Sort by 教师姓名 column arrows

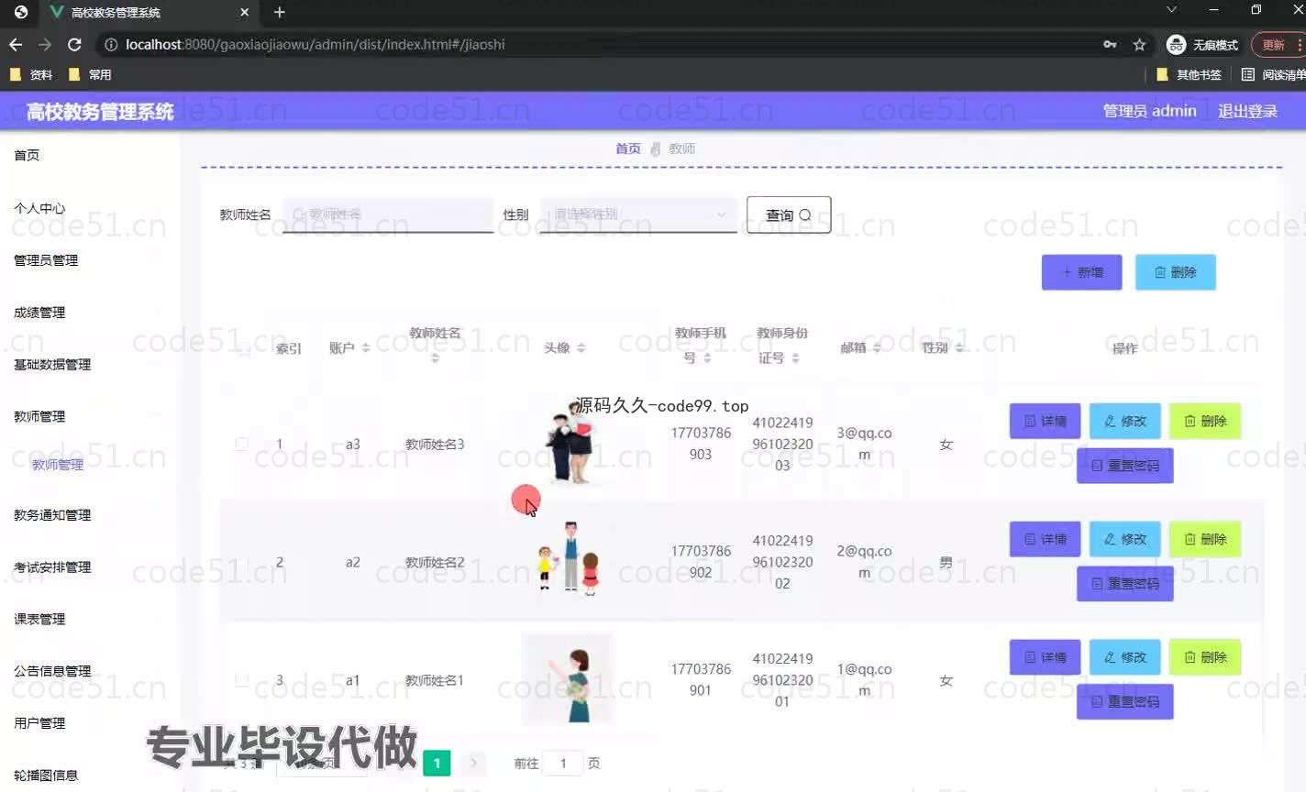(435, 358)
